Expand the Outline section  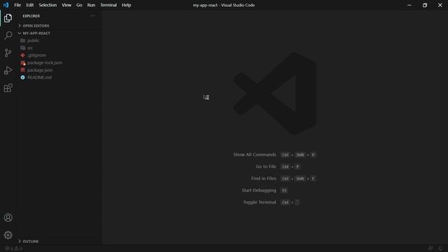pyautogui.click(x=58, y=241)
